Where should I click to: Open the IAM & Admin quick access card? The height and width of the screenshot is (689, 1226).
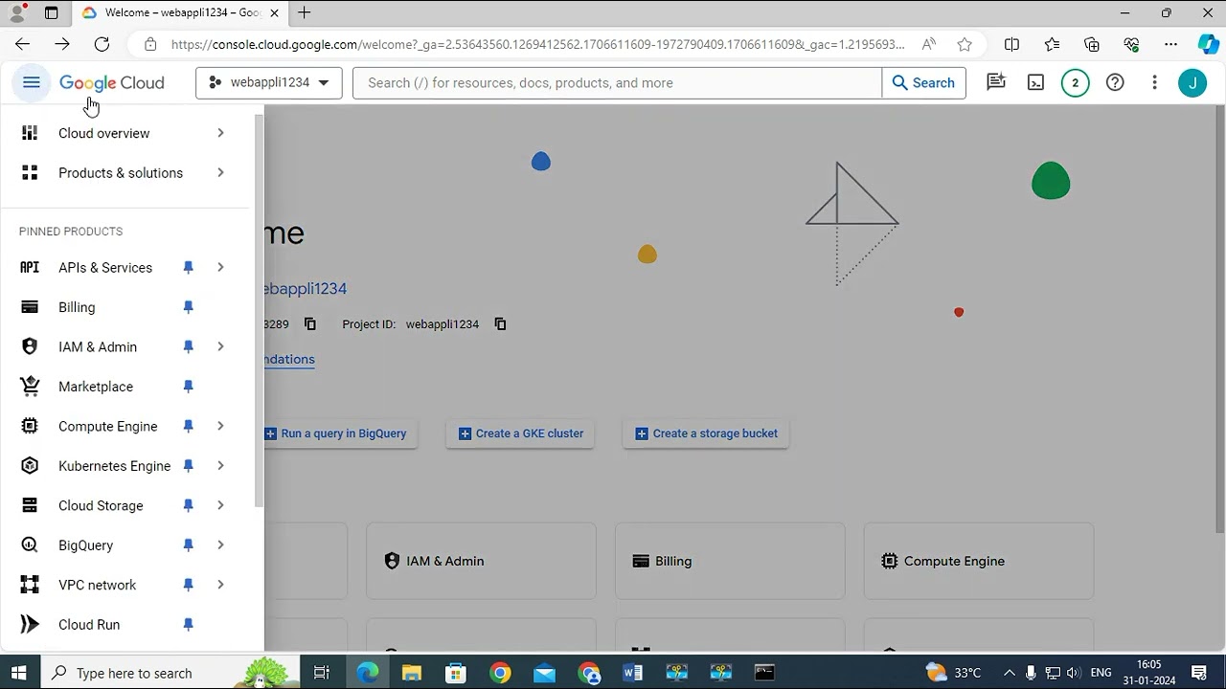point(481,561)
